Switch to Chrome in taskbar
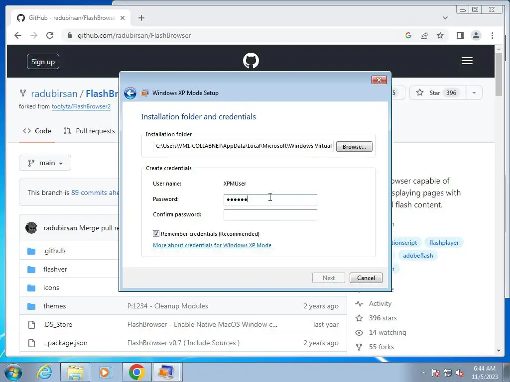The width and height of the screenshot is (510, 382). (x=136, y=372)
